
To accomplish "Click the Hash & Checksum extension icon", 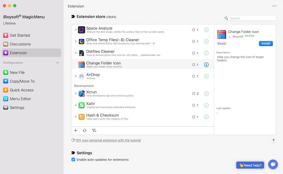I will (x=82, y=117).
